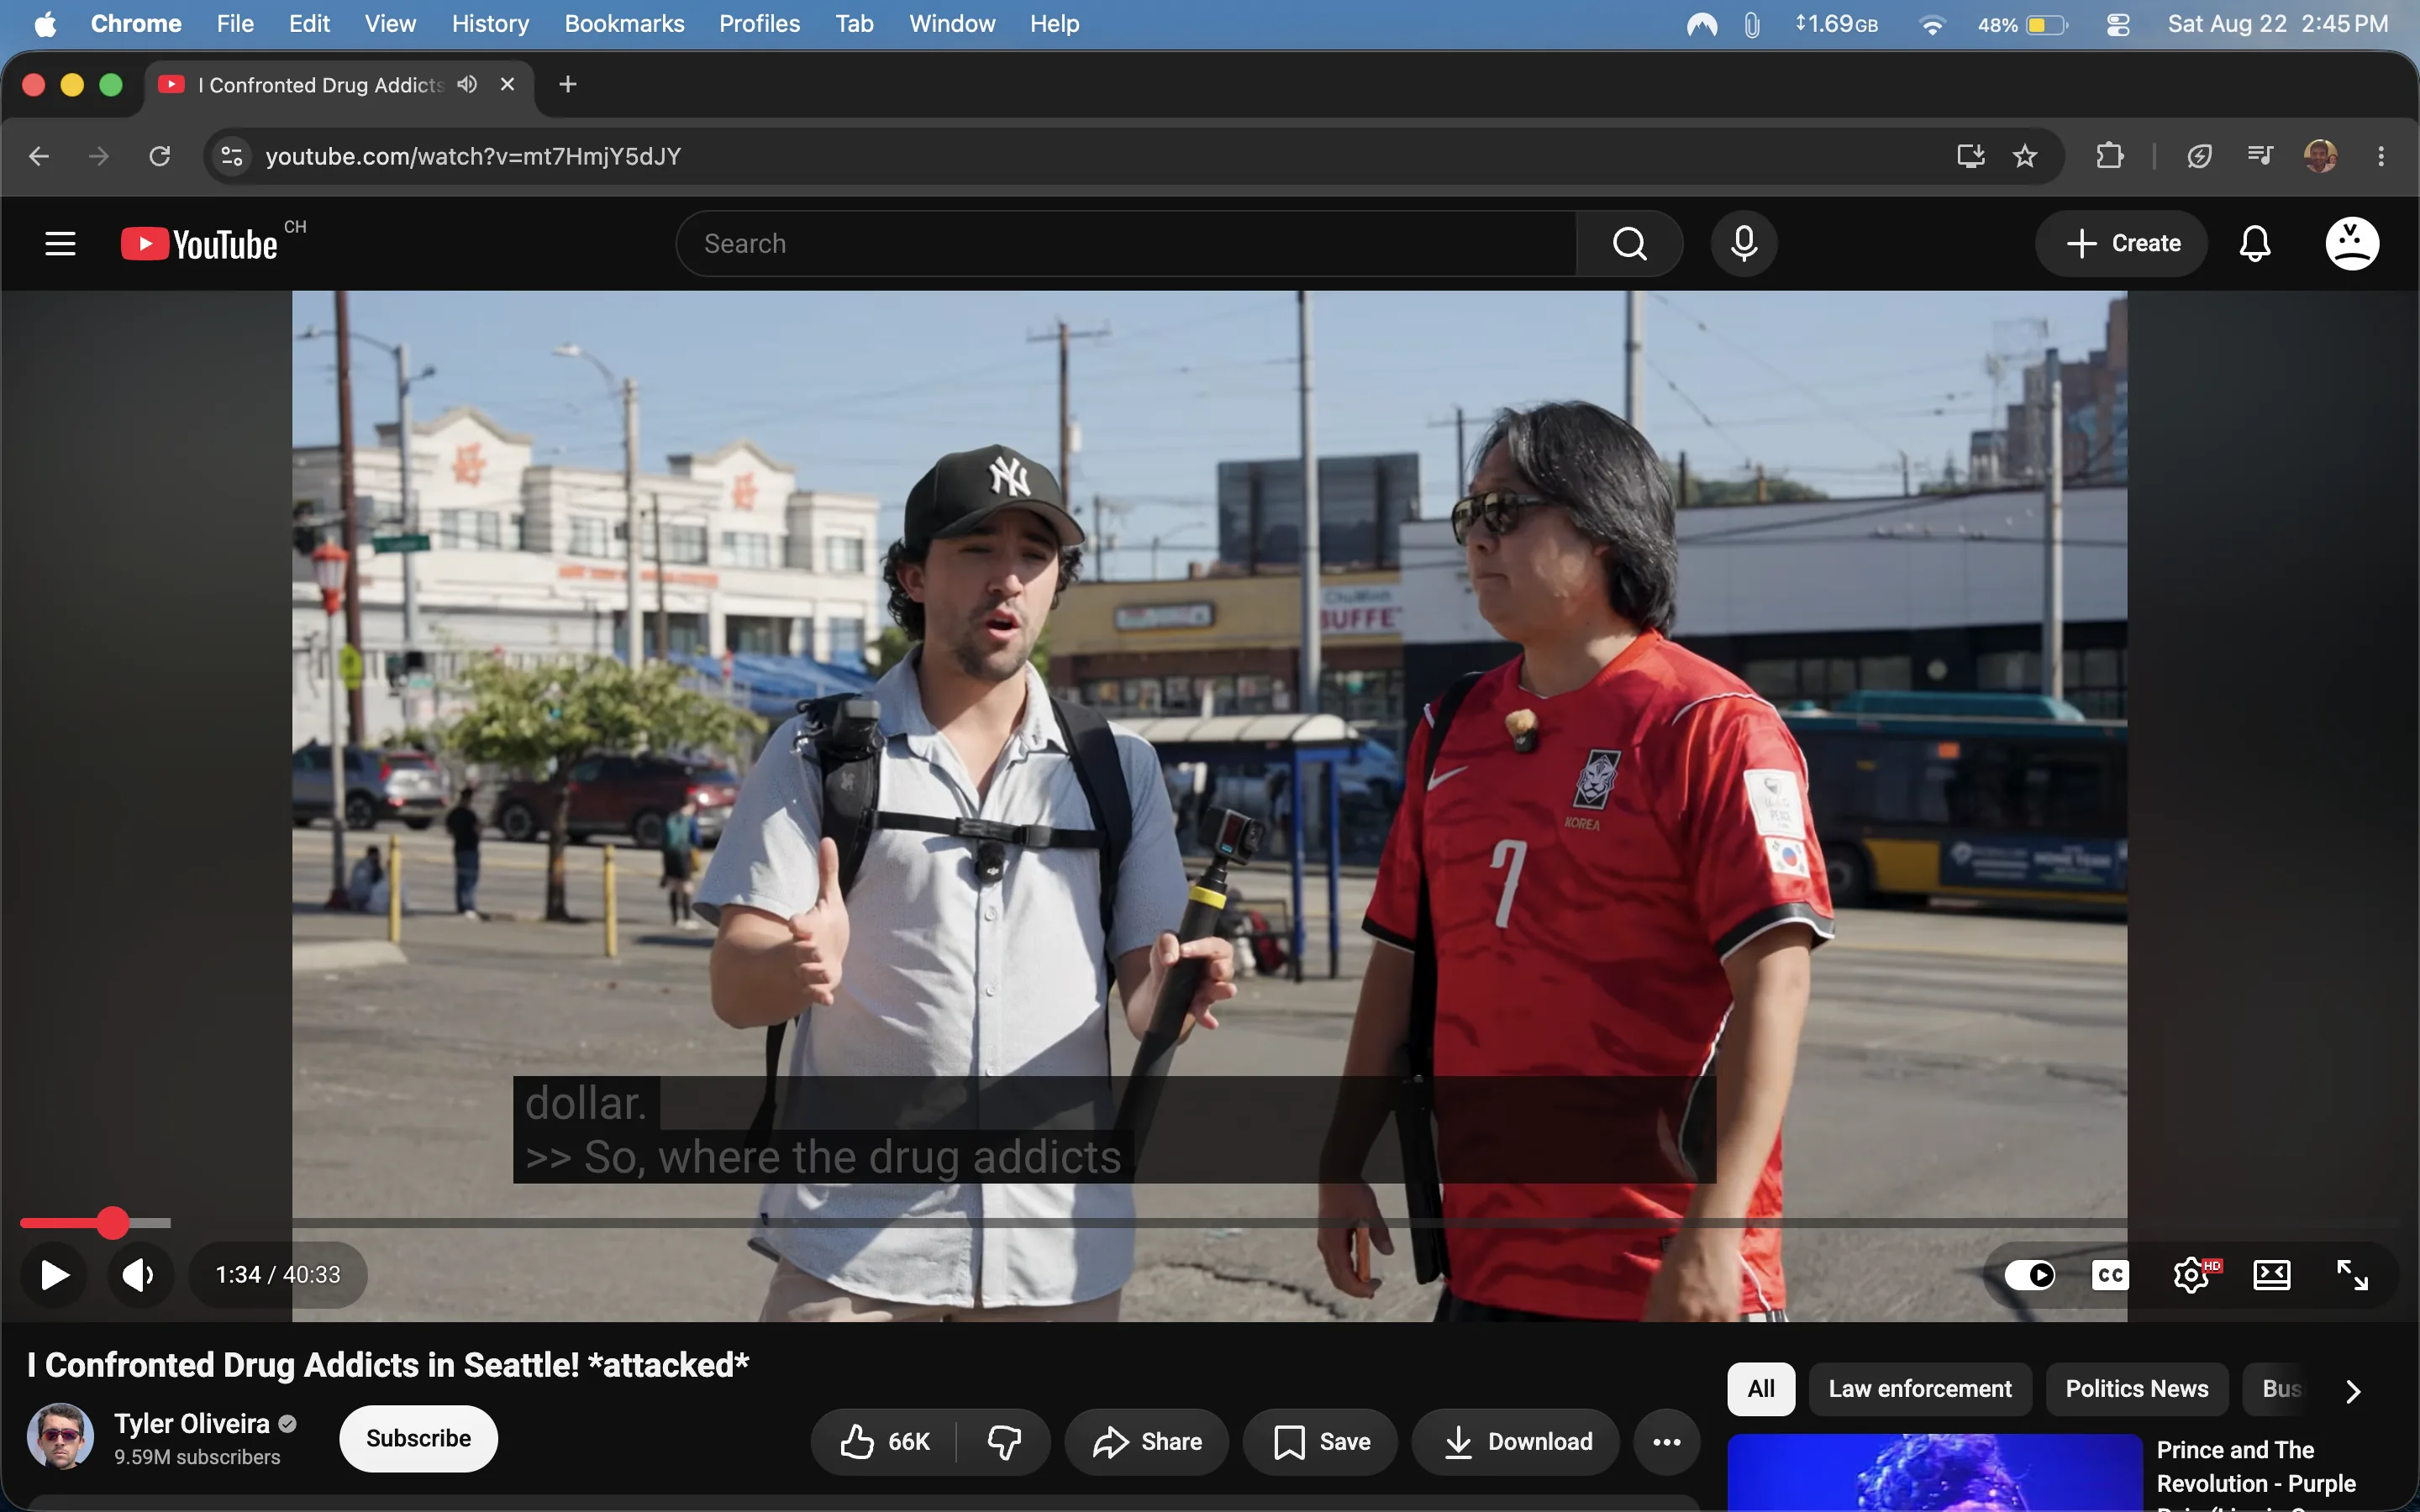Screen dimensions: 2420x1512
Task: Open the Bookmarks menu
Action: click(624, 24)
